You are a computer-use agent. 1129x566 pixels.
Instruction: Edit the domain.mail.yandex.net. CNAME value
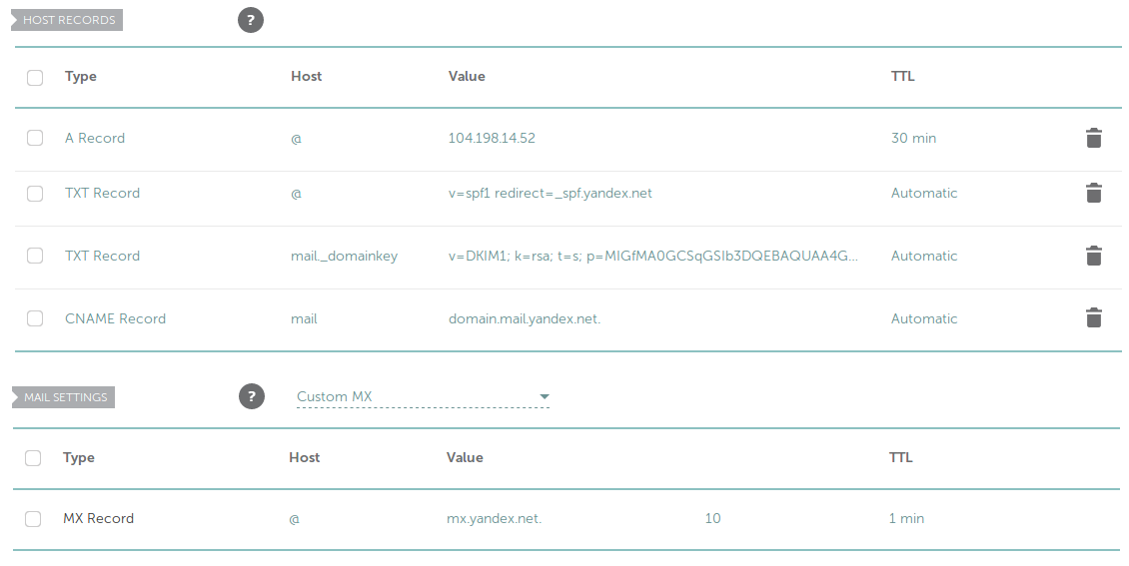tap(525, 318)
